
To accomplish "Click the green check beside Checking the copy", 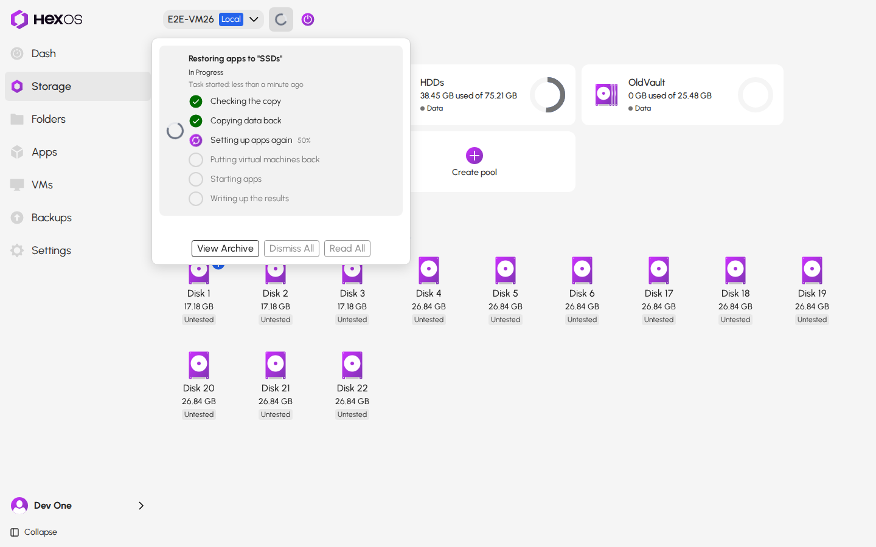I will (x=196, y=101).
